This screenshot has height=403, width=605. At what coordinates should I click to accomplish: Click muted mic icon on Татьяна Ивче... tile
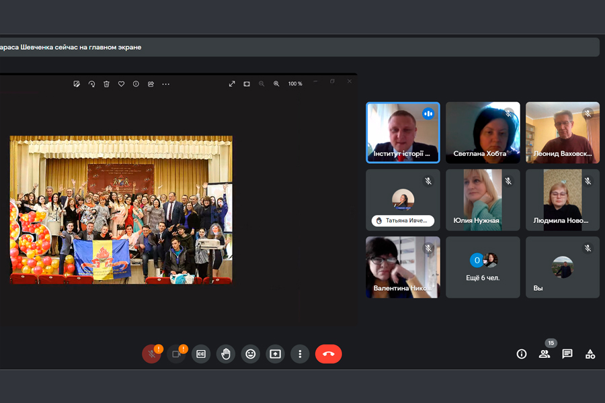pos(428,181)
